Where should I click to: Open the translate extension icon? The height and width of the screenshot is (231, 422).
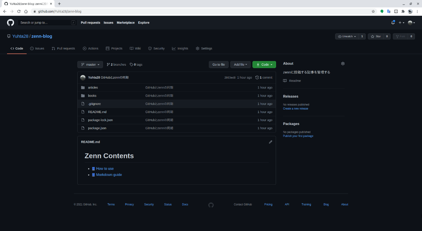coord(389,11)
